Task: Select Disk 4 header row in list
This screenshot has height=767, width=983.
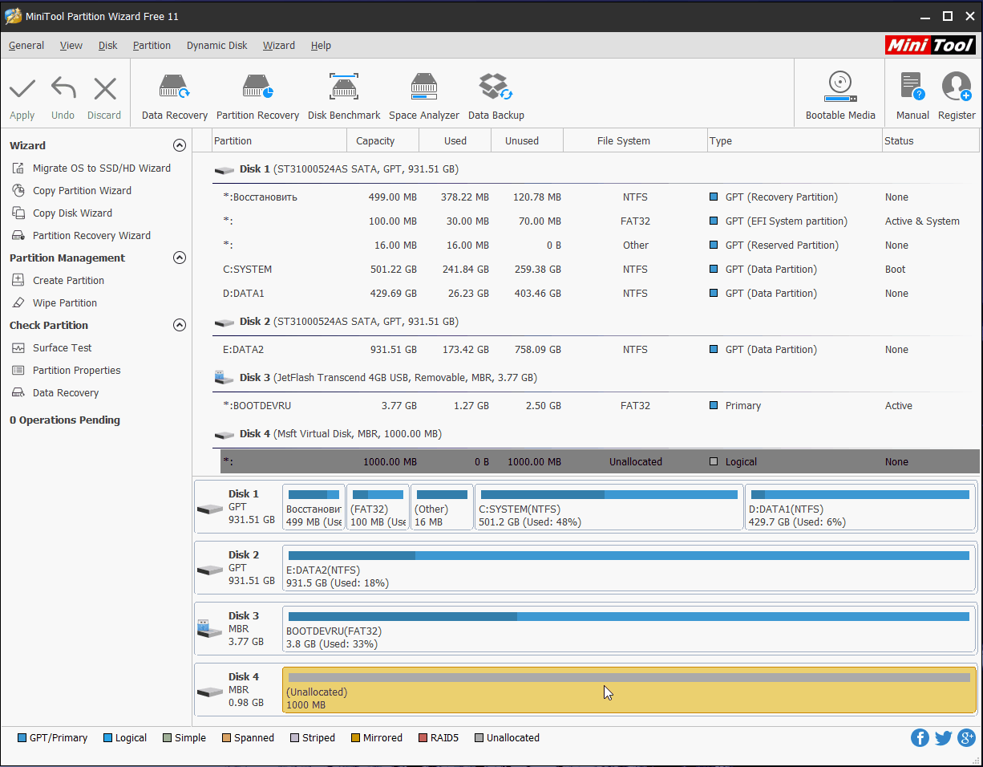Action: point(597,434)
